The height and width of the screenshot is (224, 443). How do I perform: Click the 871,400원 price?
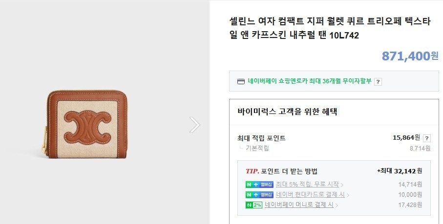pos(410,56)
